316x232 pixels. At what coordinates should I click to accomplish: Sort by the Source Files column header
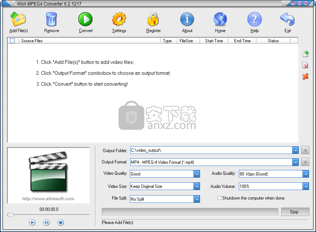90,40
